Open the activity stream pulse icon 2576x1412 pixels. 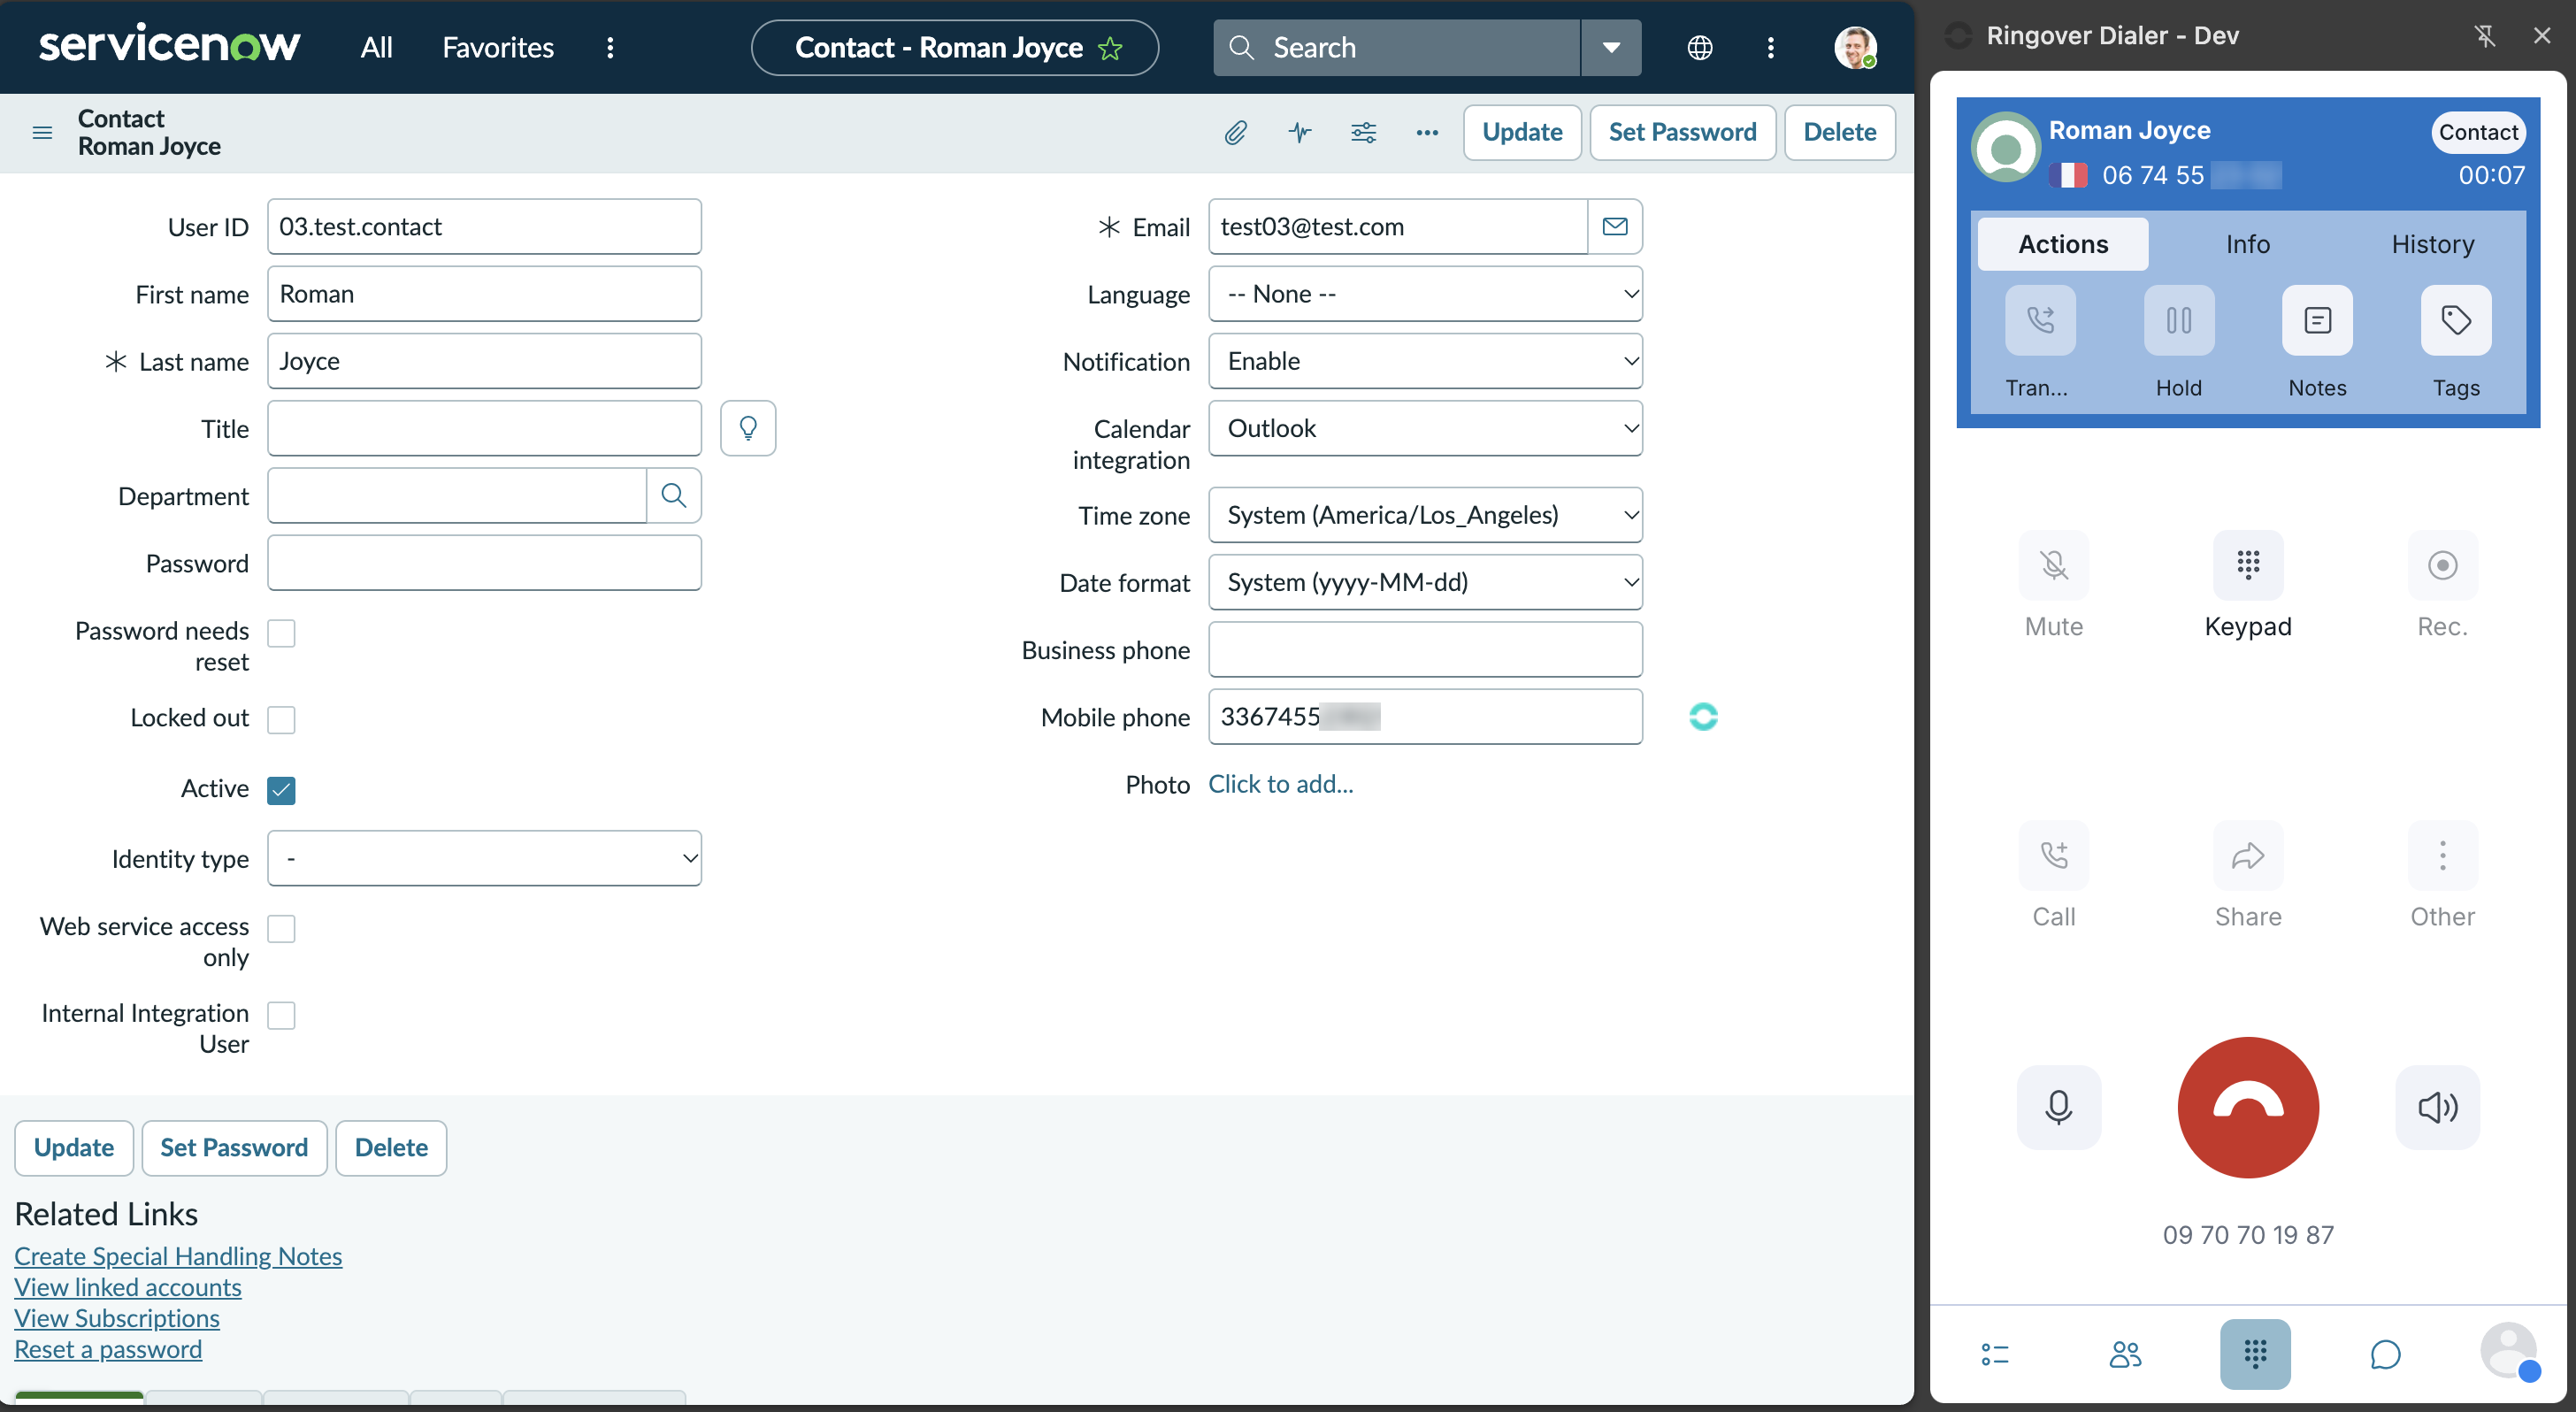coord(1299,132)
